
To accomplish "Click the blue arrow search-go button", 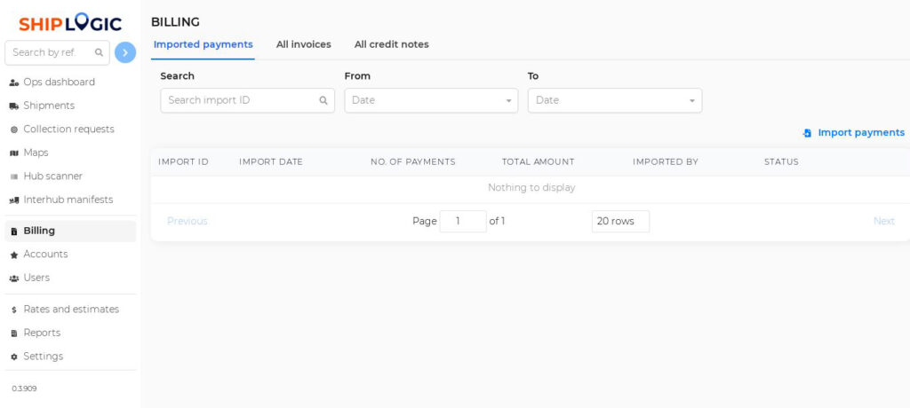I will click(x=125, y=52).
